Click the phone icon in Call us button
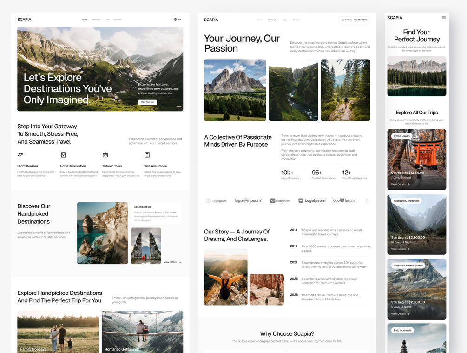Screen dimensions: 467x353 tap(342, 20)
